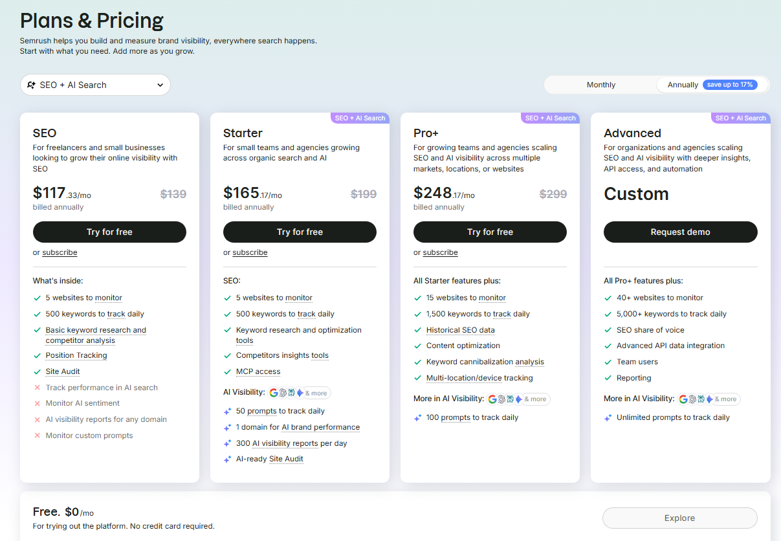This screenshot has width=781, height=541.
Task: Click the '& more' badge in Starter AI Visibility
Action: 316,393
